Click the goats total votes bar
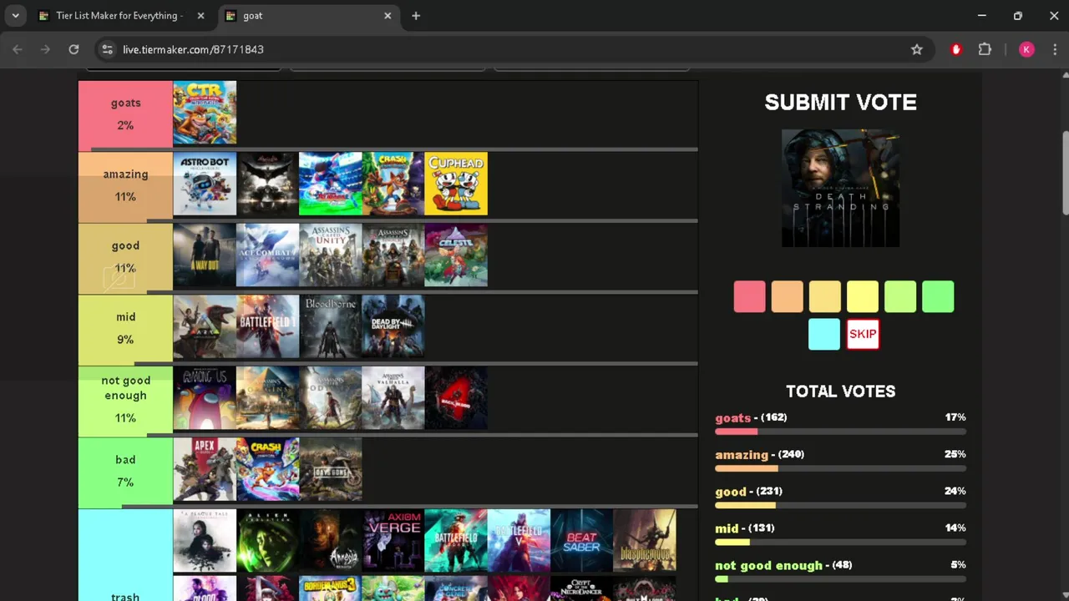This screenshot has width=1069, height=601. pos(840,432)
